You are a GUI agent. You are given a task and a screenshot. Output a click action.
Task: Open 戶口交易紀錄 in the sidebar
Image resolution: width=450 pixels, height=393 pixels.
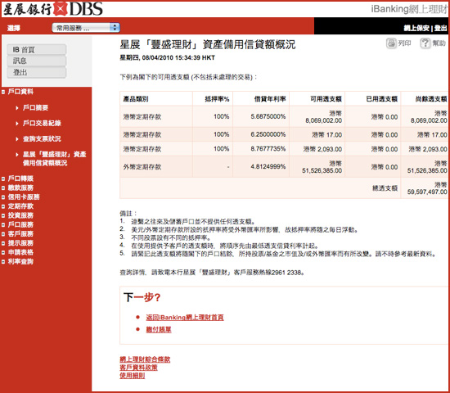click(42, 124)
